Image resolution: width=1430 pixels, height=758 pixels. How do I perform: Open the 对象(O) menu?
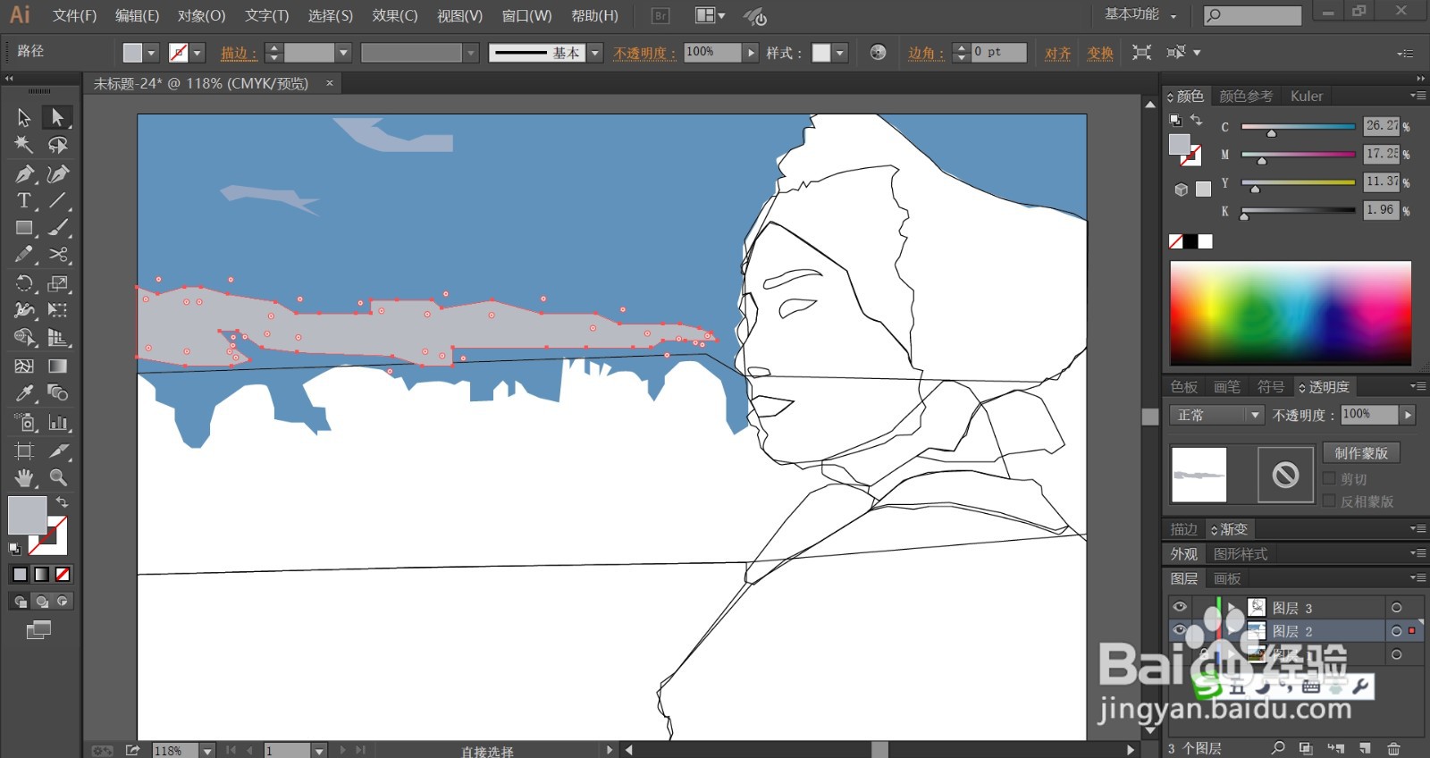(201, 15)
